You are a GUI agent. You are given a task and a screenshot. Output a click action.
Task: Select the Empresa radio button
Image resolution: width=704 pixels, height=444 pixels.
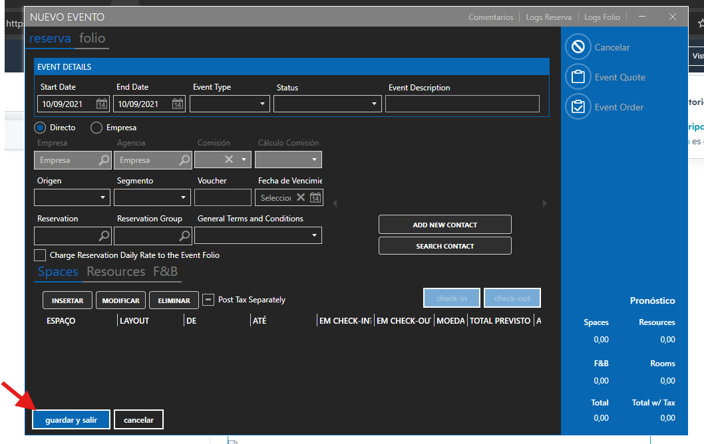(x=96, y=128)
